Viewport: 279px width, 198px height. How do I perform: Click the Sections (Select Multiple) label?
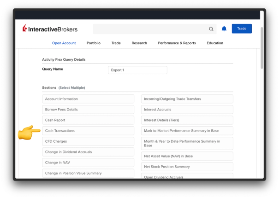point(64,87)
